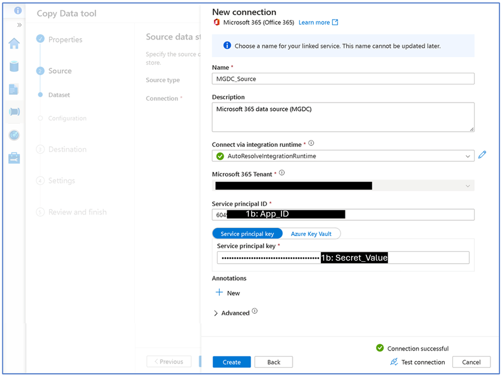Click the Service principal key password field
Image resolution: width=501 pixels, height=376 pixels.
(343, 258)
